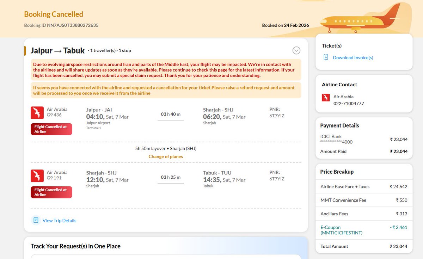Click the invoice download icon
The image size is (423, 259).
[x=326, y=57]
